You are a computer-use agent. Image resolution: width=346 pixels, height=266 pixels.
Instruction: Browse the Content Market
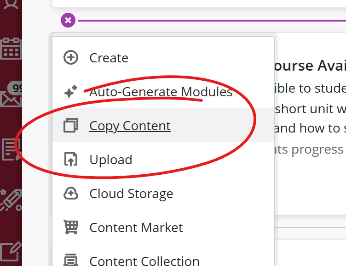(163, 227)
